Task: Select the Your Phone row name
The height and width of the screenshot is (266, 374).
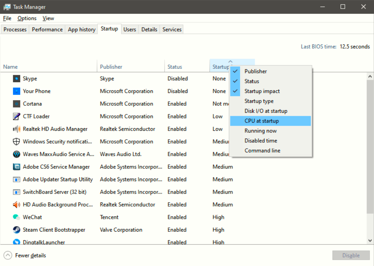Action: pyautogui.click(x=37, y=91)
